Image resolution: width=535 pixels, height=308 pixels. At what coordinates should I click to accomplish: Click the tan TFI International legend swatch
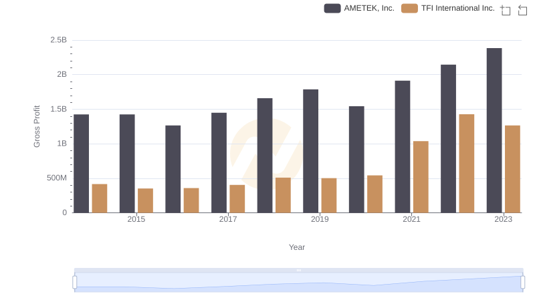(x=409, y=8)
